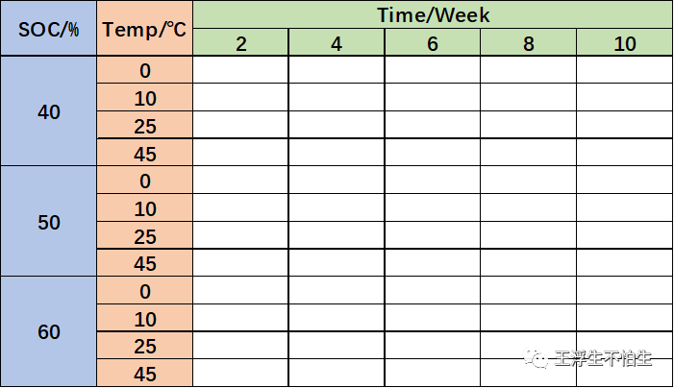Select the Temp/℃ header cell
674x388 pixels.
pyautogui.click(x=145, y=28)
